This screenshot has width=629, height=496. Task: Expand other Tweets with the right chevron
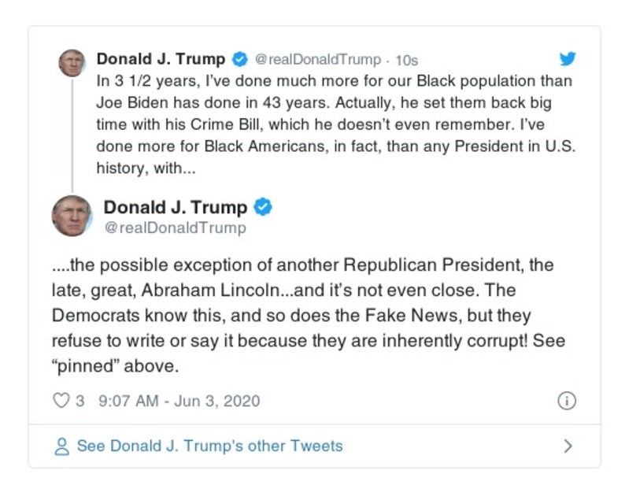[568, 446]
